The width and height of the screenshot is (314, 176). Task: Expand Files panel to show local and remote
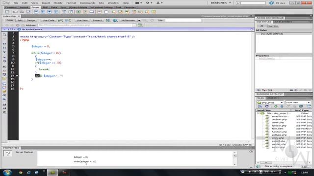309,107
